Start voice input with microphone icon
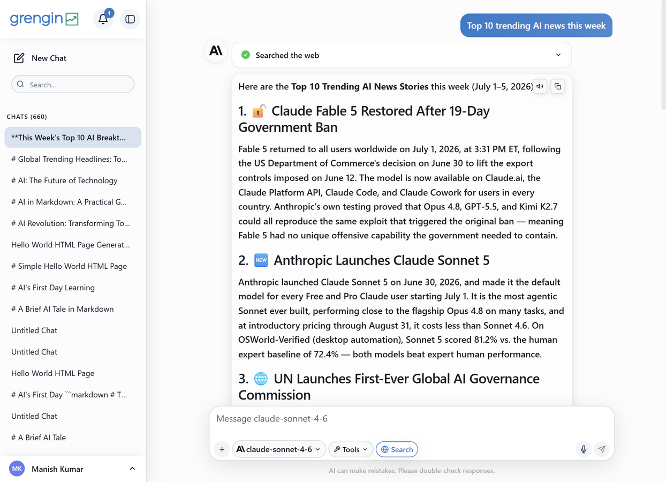This screenshot has height=482, width=666. (584, 449)
